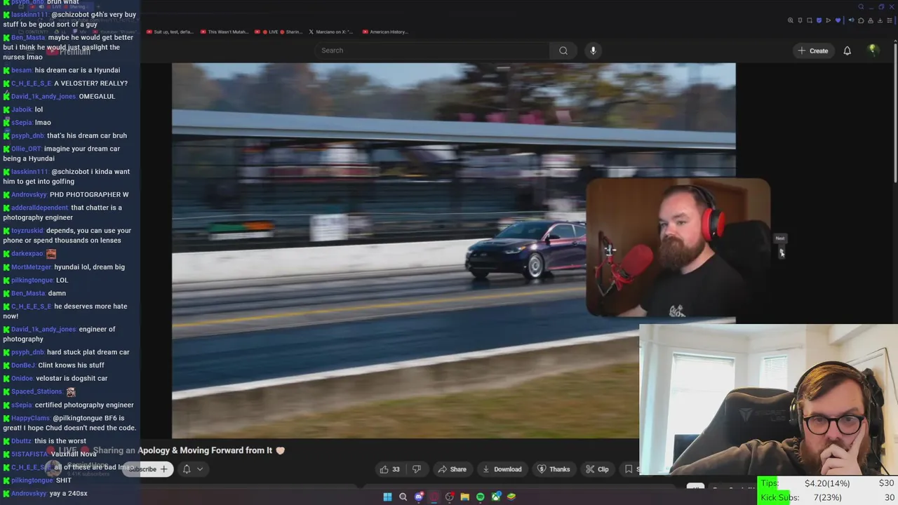Click username "Androvskyy" on PHD PHOTOGRAPHER message
This screenshot has height=505, width=898.
[x=29, y=194]
